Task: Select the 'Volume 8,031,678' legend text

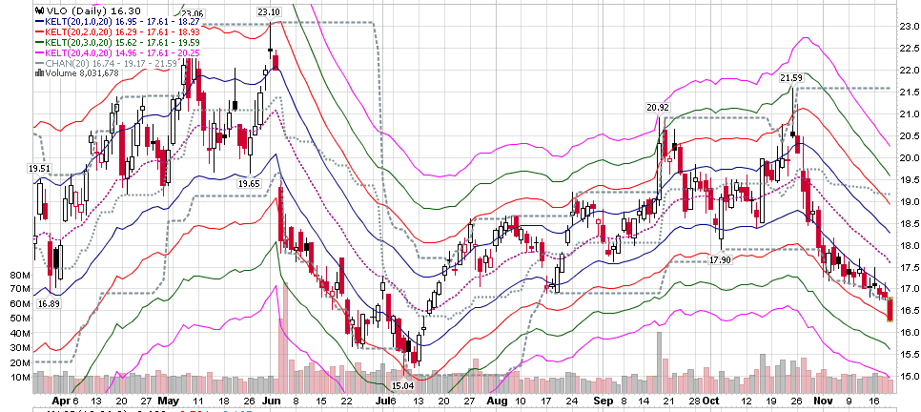Action: [81, 73]
